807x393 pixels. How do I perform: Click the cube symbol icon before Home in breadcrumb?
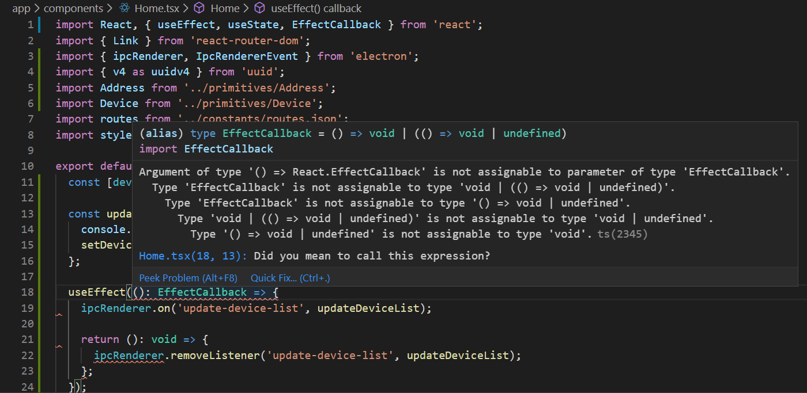(x=199, y=8)
